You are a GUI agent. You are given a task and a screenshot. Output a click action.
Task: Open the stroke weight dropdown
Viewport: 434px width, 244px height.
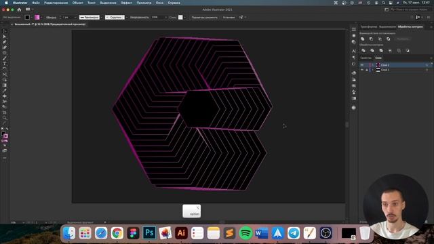pyautogui.click(x=75, y=18)
